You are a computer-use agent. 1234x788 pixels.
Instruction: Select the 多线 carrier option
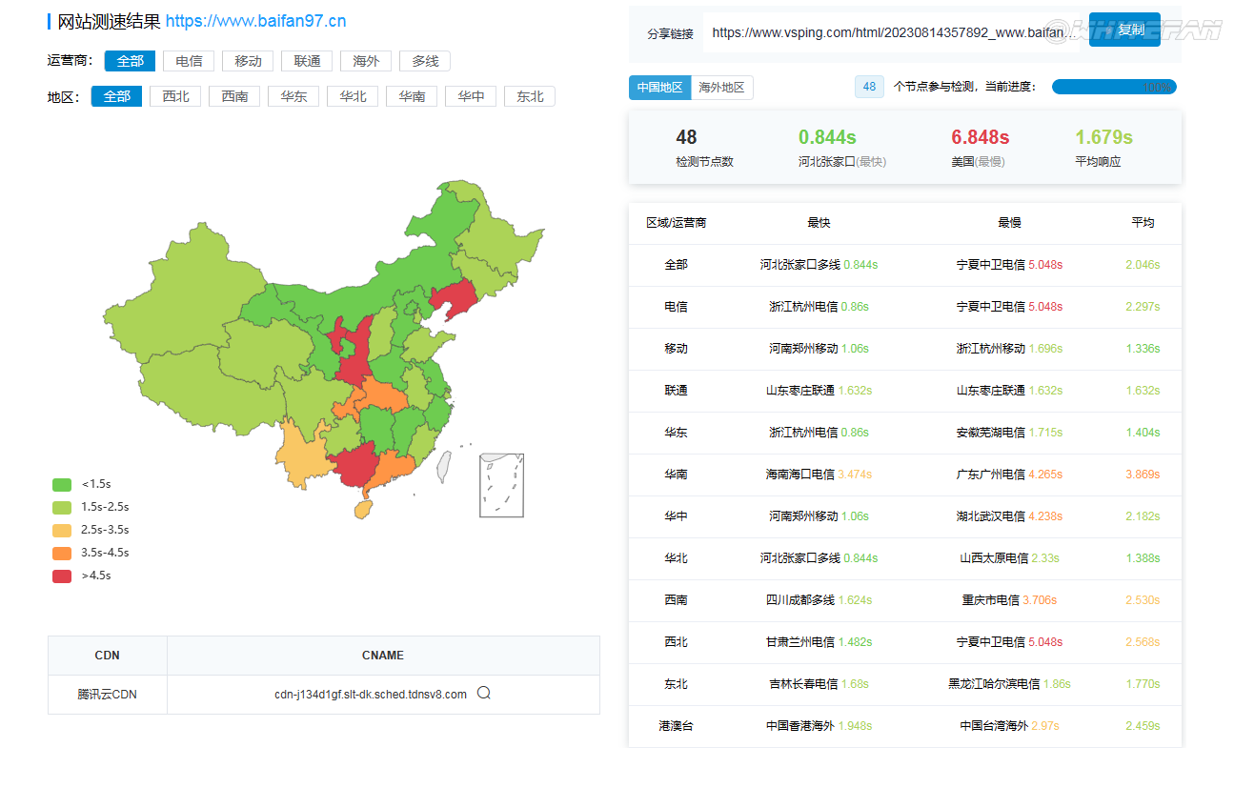tap(425, 61)
